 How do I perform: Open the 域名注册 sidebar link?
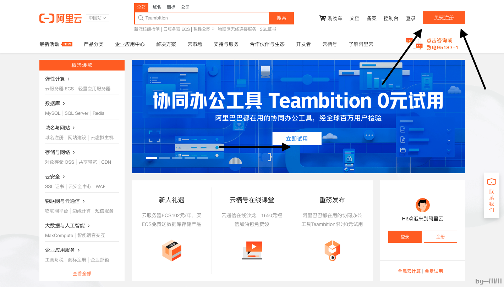pos(54,137)
